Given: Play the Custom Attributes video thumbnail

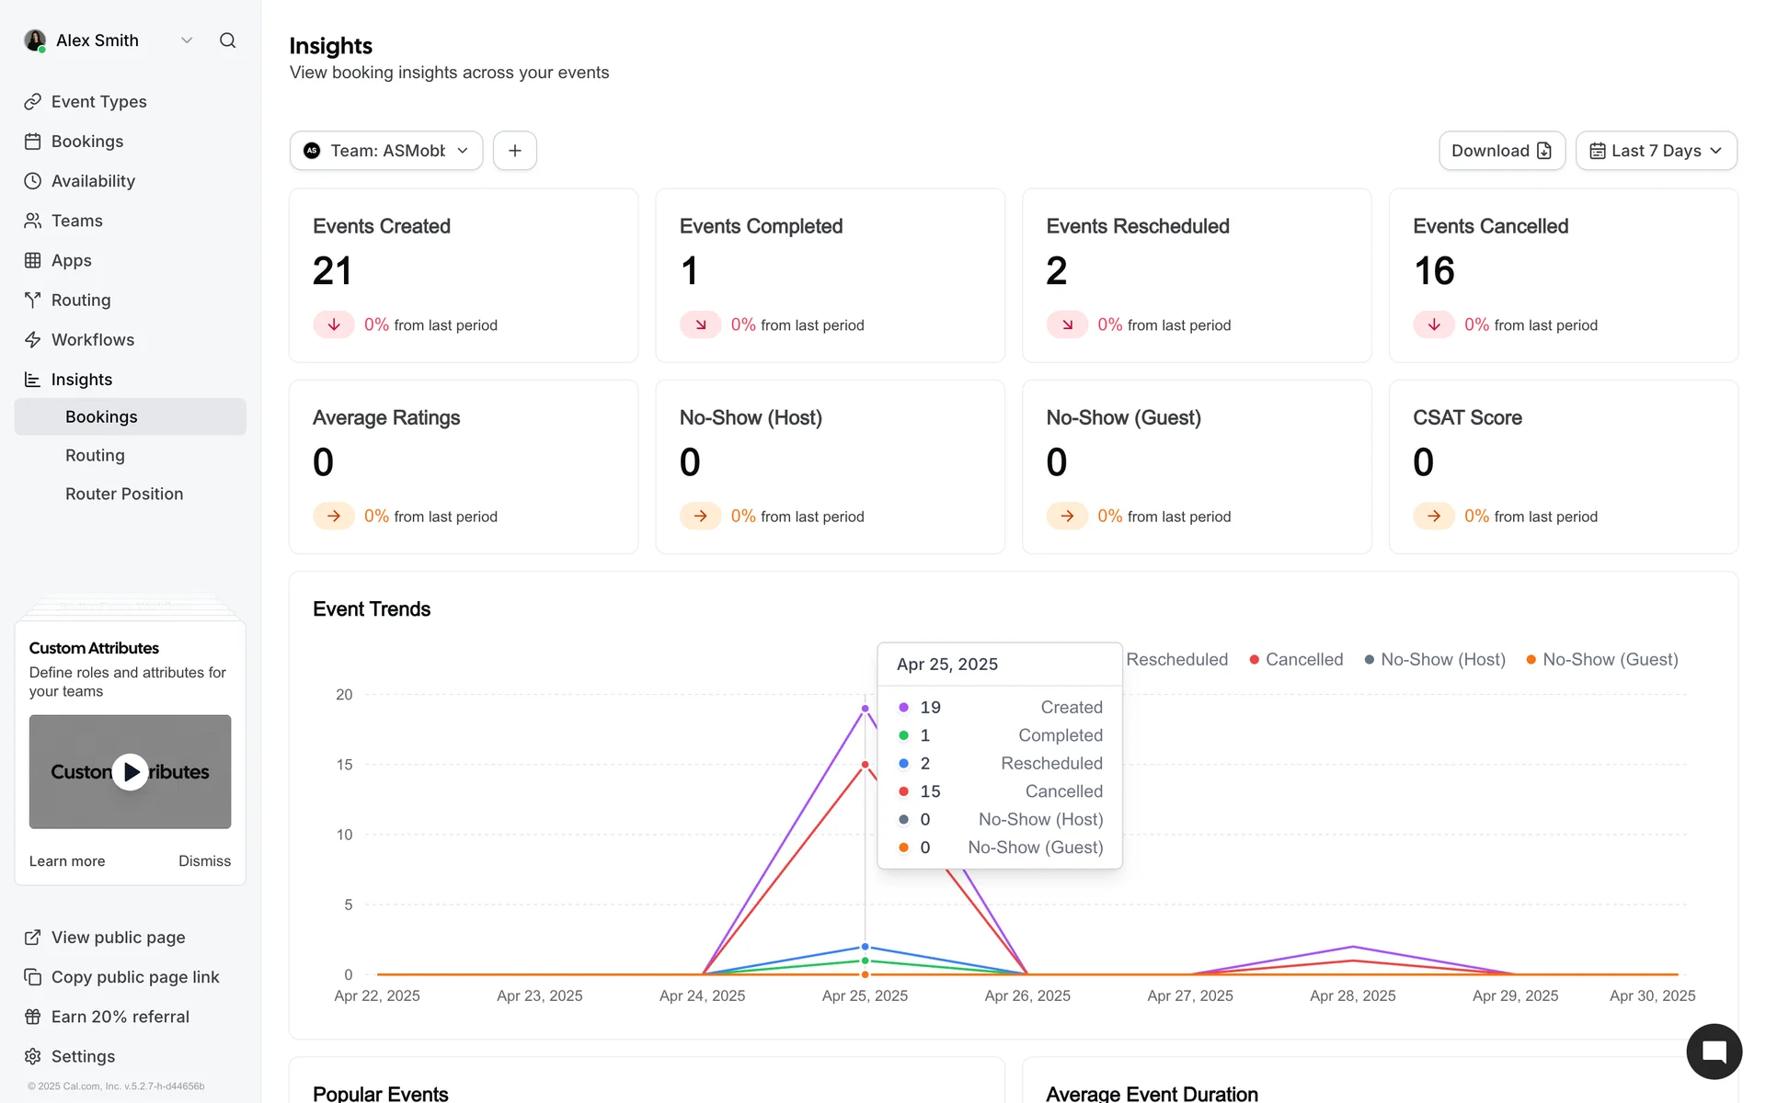Looking at the screenshot, I should tap(131, 772).
